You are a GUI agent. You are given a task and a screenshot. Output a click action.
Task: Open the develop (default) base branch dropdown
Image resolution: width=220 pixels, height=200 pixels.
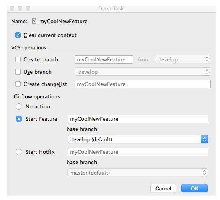tap(138, 139)
